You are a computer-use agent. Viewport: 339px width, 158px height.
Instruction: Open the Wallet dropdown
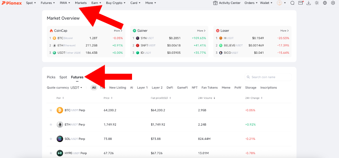coord(266,3)
